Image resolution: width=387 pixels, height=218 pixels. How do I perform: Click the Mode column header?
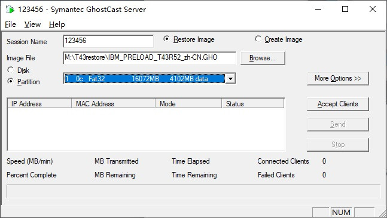click(188, 104)
